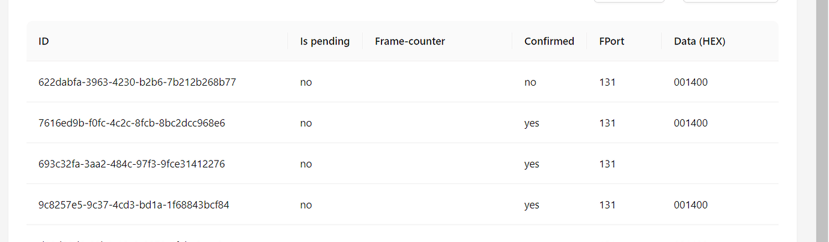Select the Data (HEX) column header
829x242 pixels.
[x=699, y=41]
